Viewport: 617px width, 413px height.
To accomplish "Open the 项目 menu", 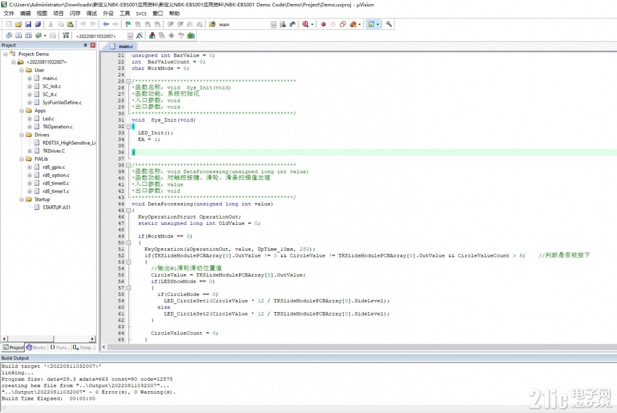I will pos(58,13).
